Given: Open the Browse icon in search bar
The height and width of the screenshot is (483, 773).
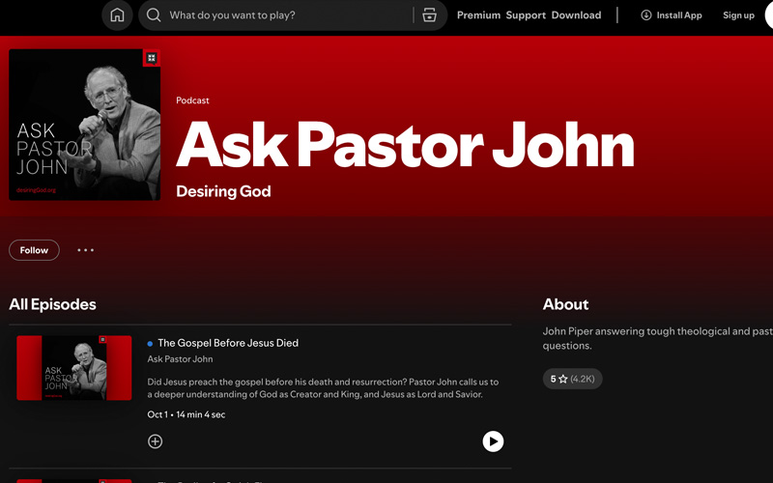Looking at the screenshot, I should [429, 15].
